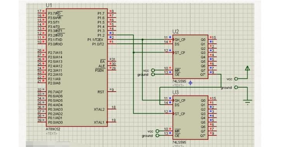Select the lower 74LS595 chip U3
This screenshot has height=147, width=281.
click(x=190, y=118)
